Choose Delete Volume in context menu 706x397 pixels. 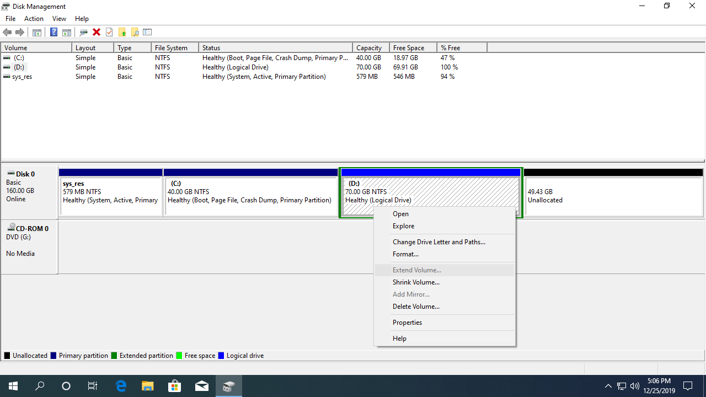point(416,307)
